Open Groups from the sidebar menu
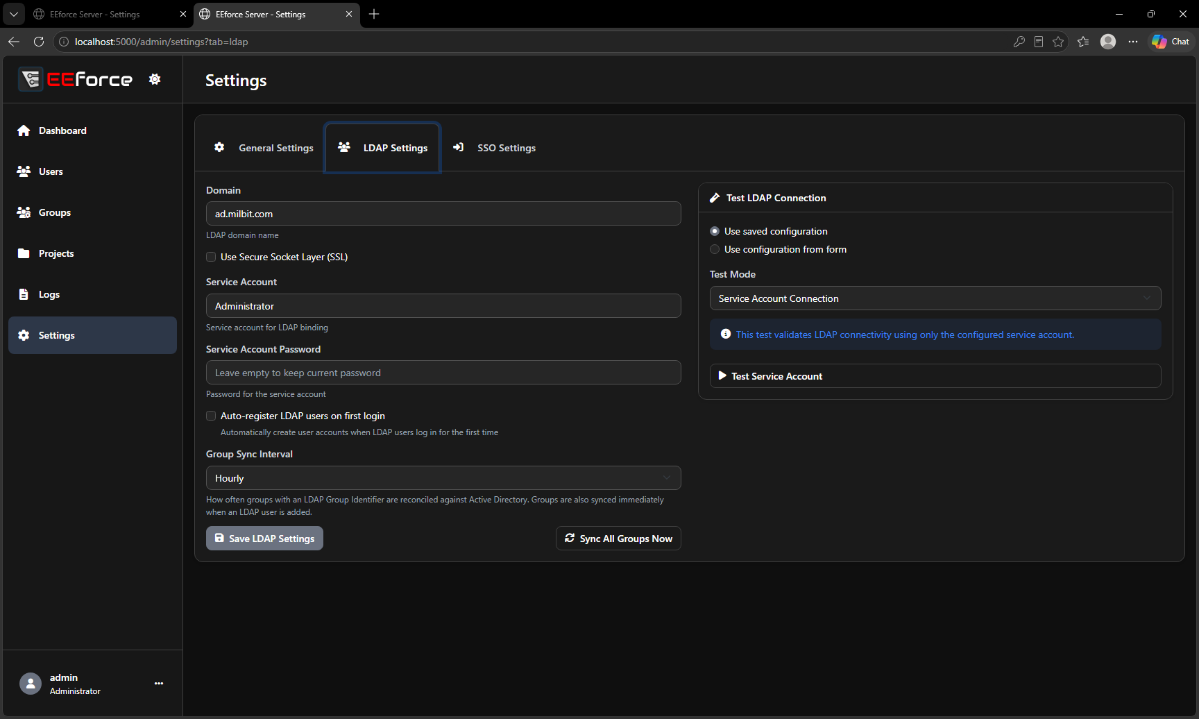 pos(92,212)
